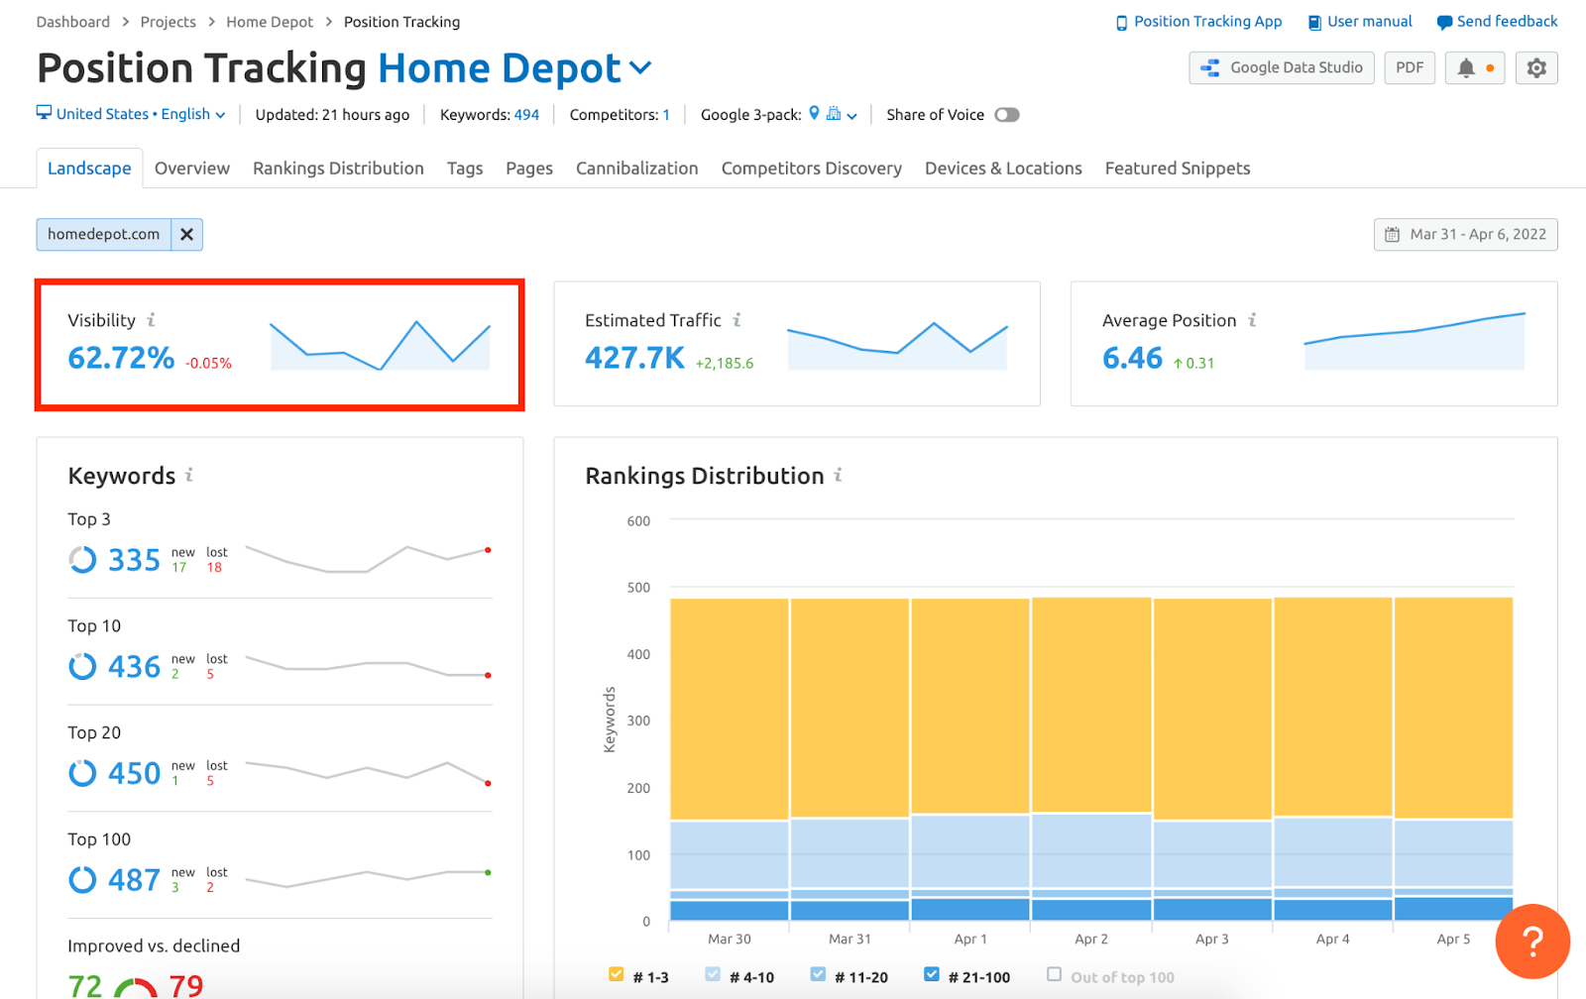Uncheck the # 21-100 legend checkbox

point(931,974)
